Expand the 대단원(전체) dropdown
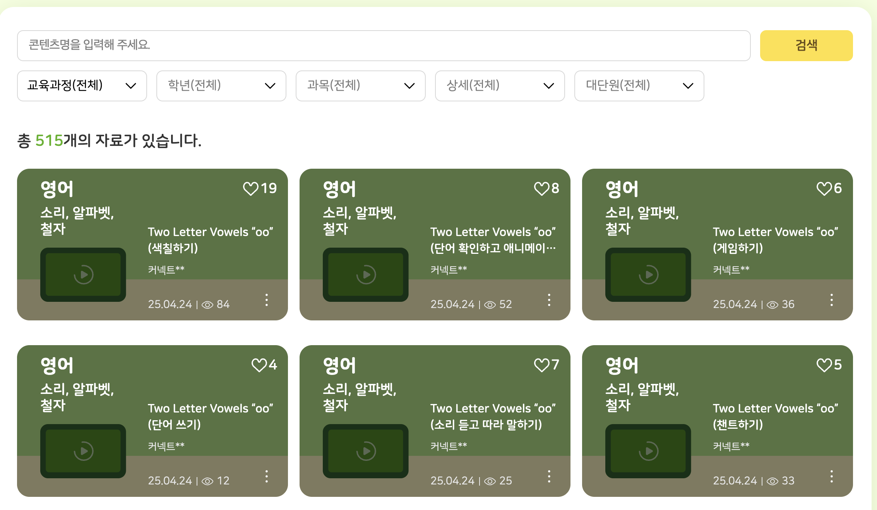 pyautogui.click(x=639, y=86)
